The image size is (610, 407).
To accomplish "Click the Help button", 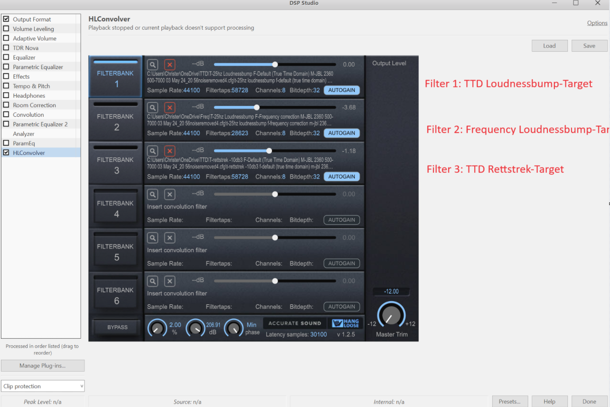I will pos(550,402).
